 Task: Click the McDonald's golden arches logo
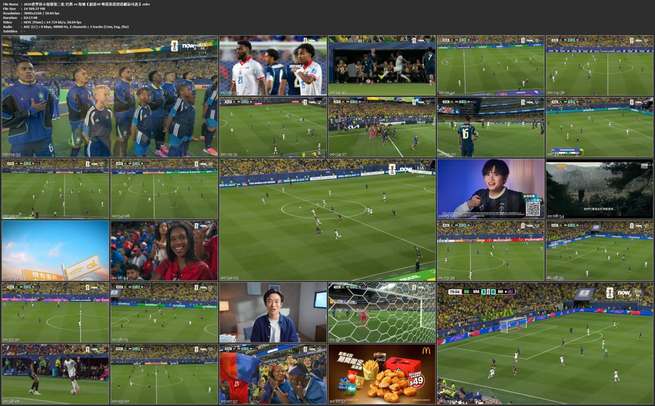[x=426, y=350]
